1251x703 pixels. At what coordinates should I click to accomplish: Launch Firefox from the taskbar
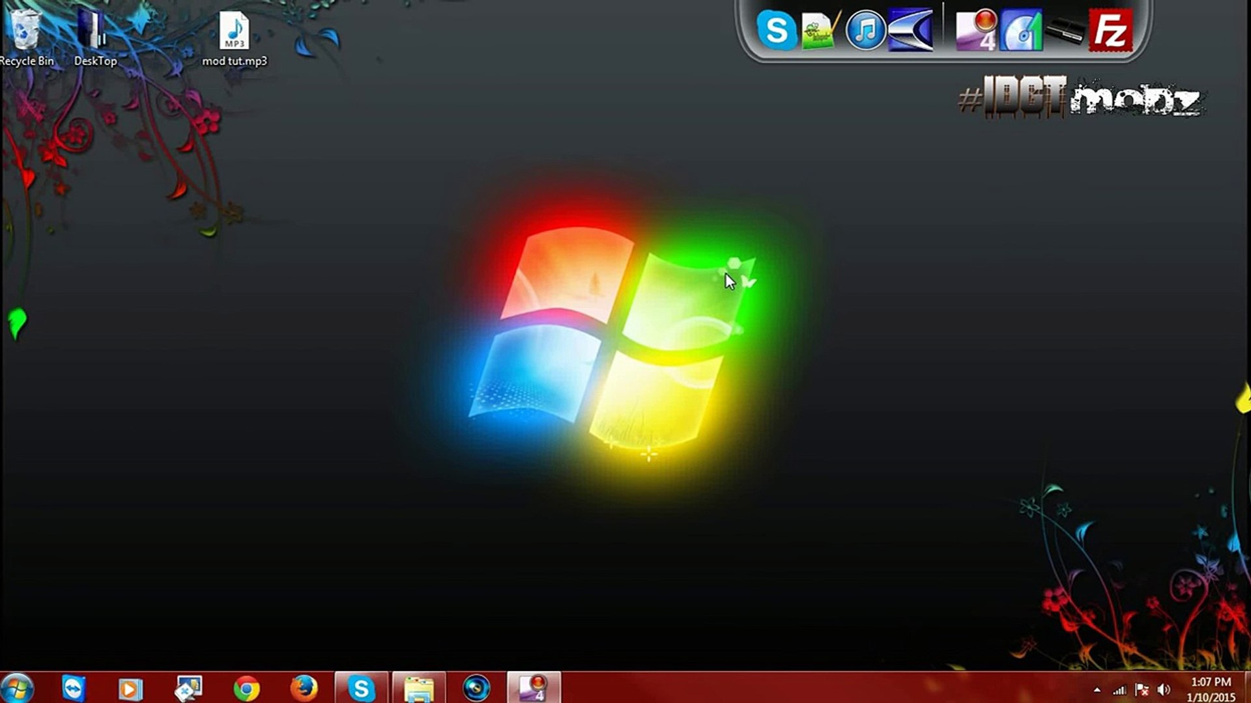pyautogui.click(x=304, y=689)
